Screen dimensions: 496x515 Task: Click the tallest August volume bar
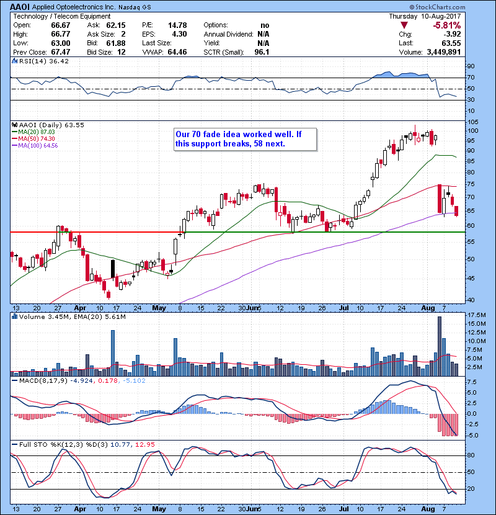[440, 346]
